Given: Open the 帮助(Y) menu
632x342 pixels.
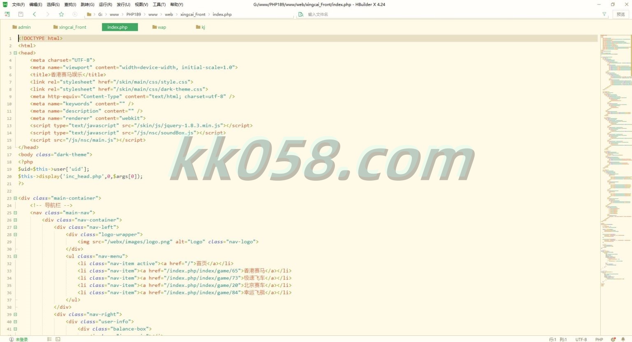Looking at the screenshot, I should pos(177,5).
